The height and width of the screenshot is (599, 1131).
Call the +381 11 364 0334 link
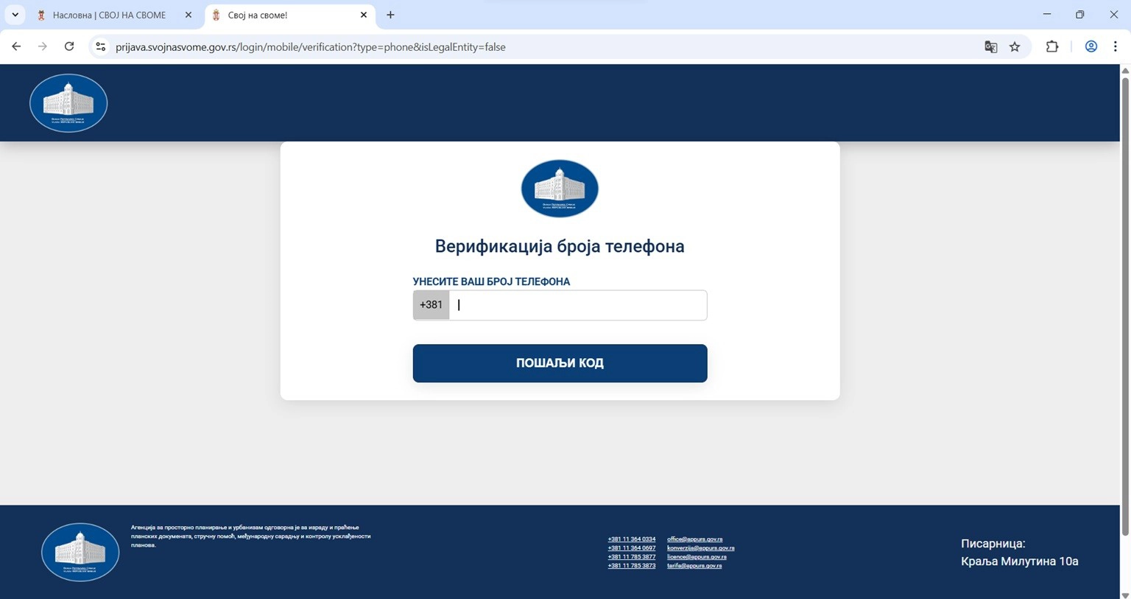coord(632,539)
